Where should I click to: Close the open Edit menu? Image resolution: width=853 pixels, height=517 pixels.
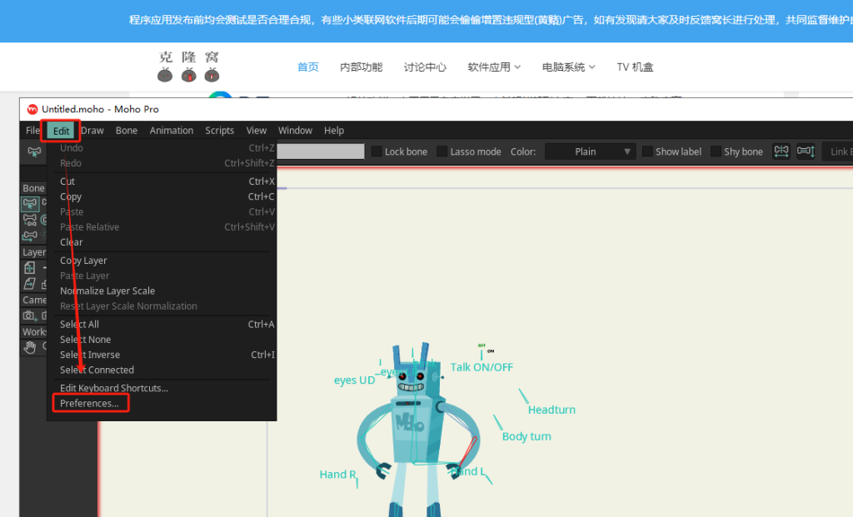[x=61, y=131]
